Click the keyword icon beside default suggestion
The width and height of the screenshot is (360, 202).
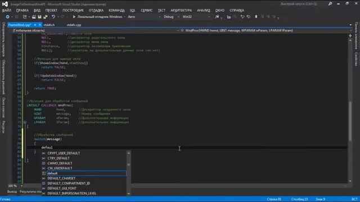[44, 173]
